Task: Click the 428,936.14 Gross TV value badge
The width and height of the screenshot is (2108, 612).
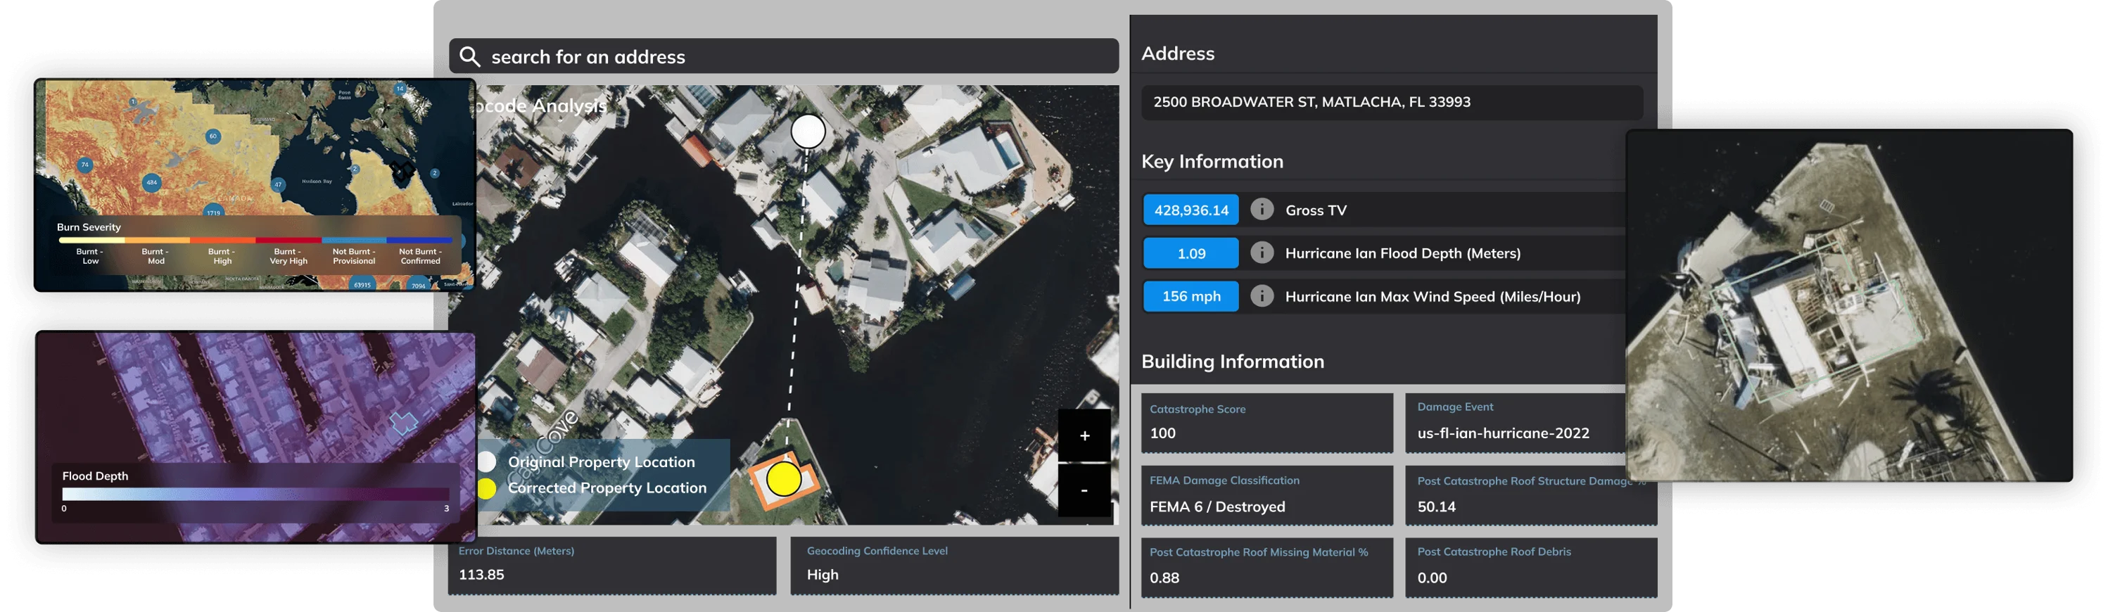Action: coord(1190,210)
